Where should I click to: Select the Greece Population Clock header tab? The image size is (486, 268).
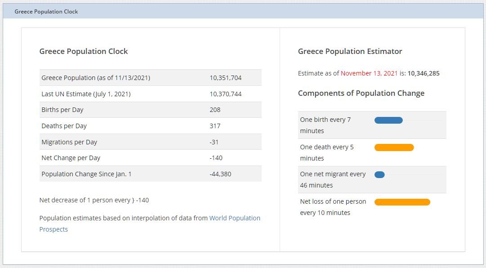46,12
